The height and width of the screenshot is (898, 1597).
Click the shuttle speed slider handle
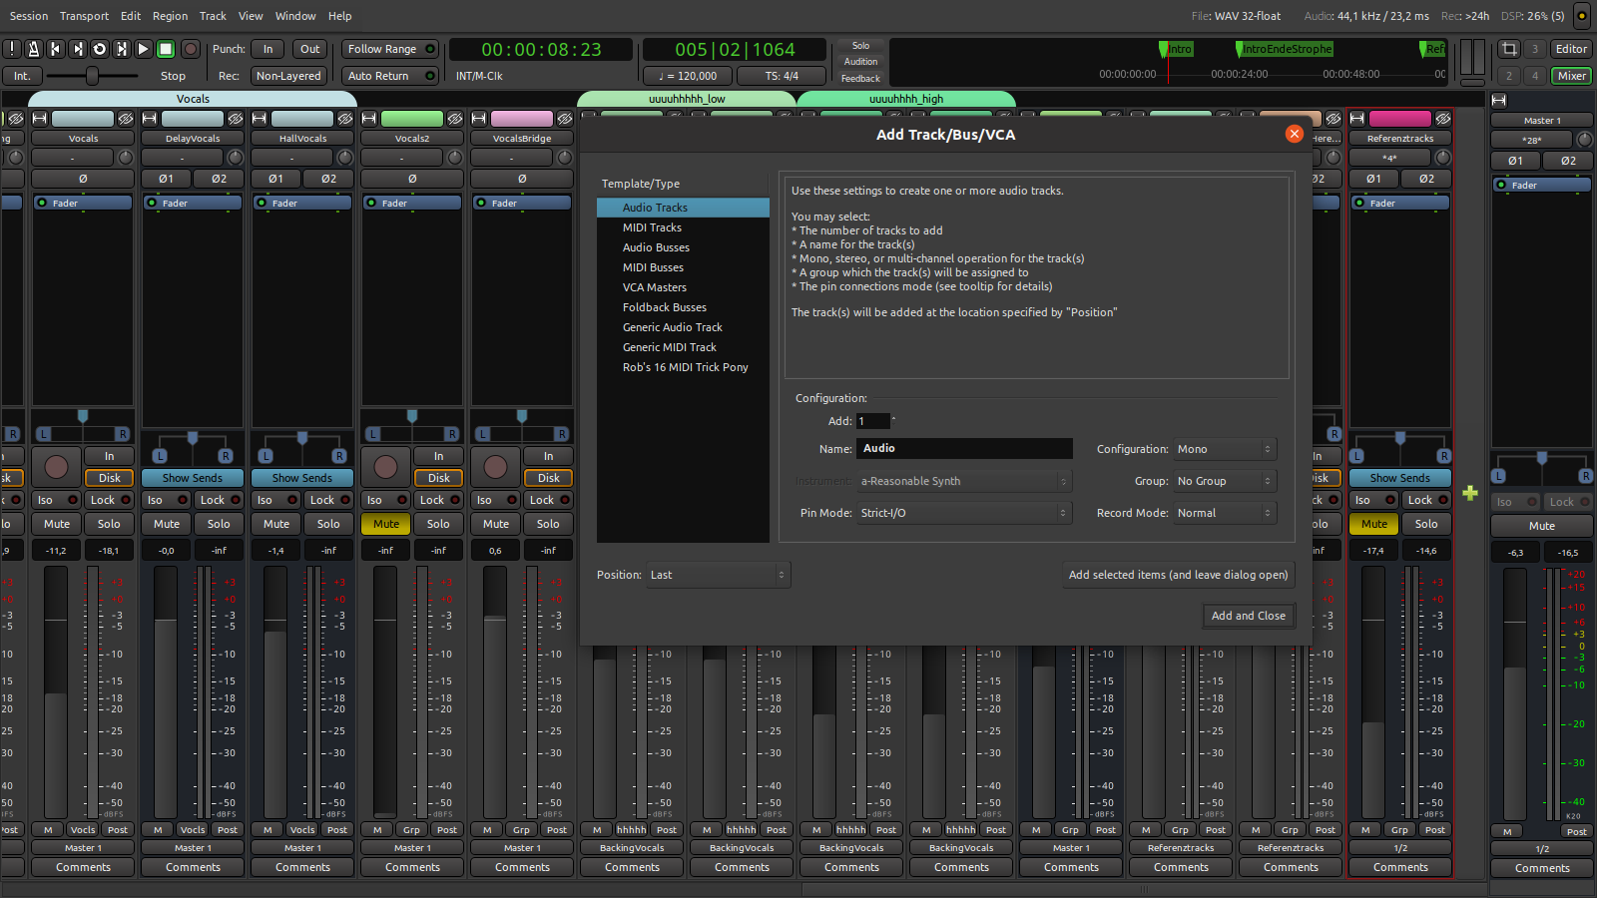click(x=92, y=76)
